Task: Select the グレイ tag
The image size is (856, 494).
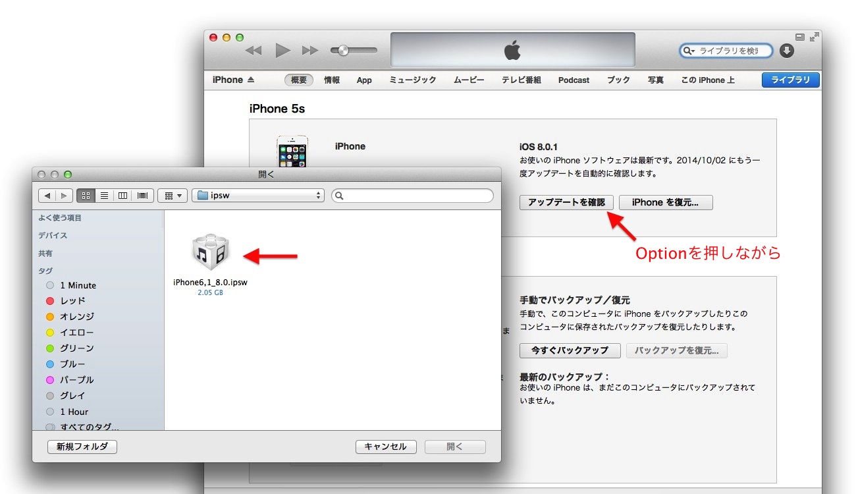Action: pos(66,396)
